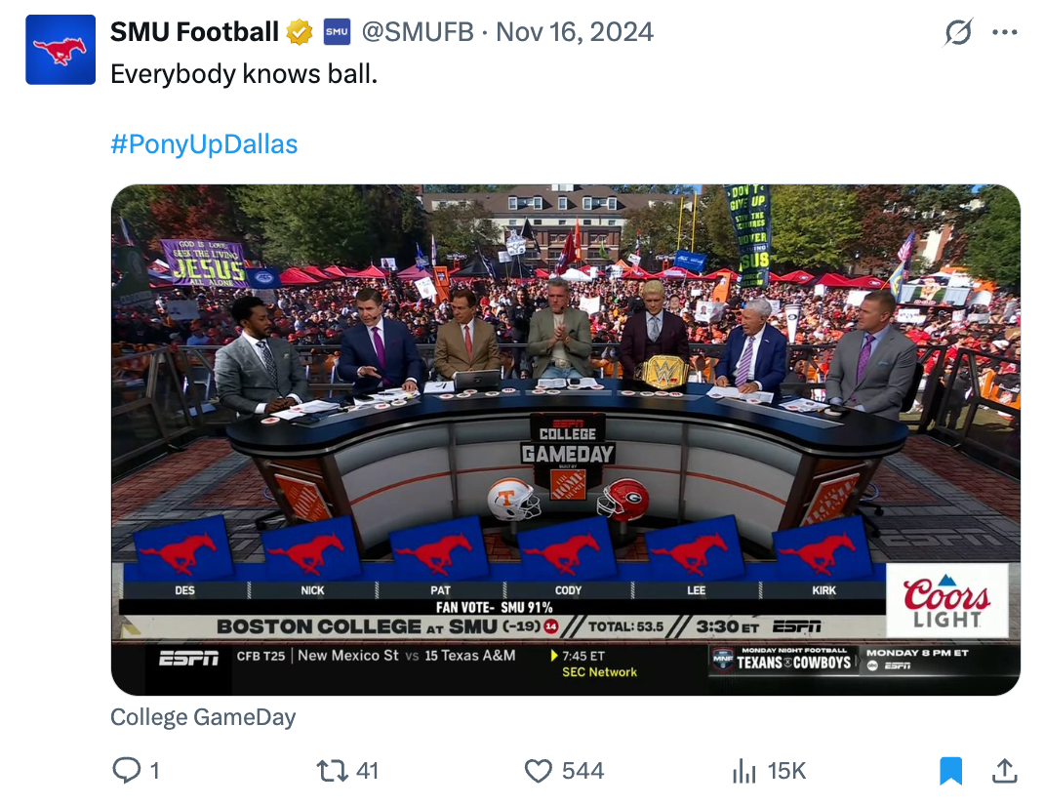Click the 15K views count
Viewport: 1044px width, 806px height.
point(786,771)
